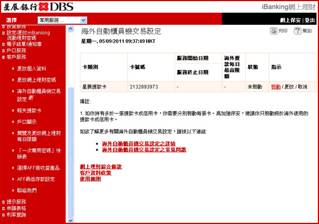Open 「一次專用密碼」待辦表 in sidebar

coord(39,153)
